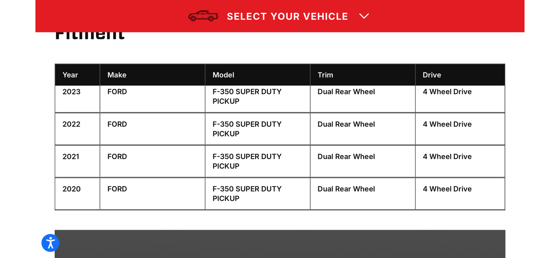Select the 2021 year cell
The height and width of the screenshot is (258, 560).
click(x=71, y=157)
